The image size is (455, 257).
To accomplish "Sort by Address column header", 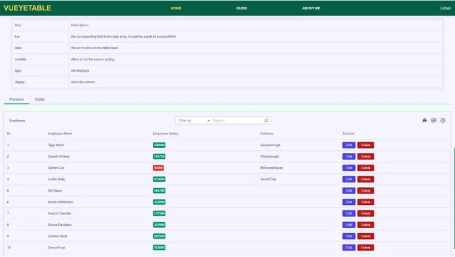I will [x=266, y=134].
